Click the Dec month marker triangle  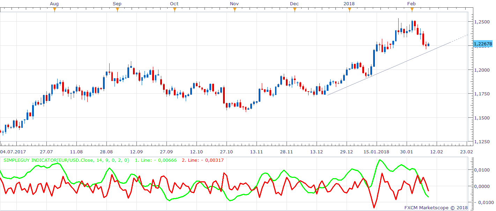[295, 9]
